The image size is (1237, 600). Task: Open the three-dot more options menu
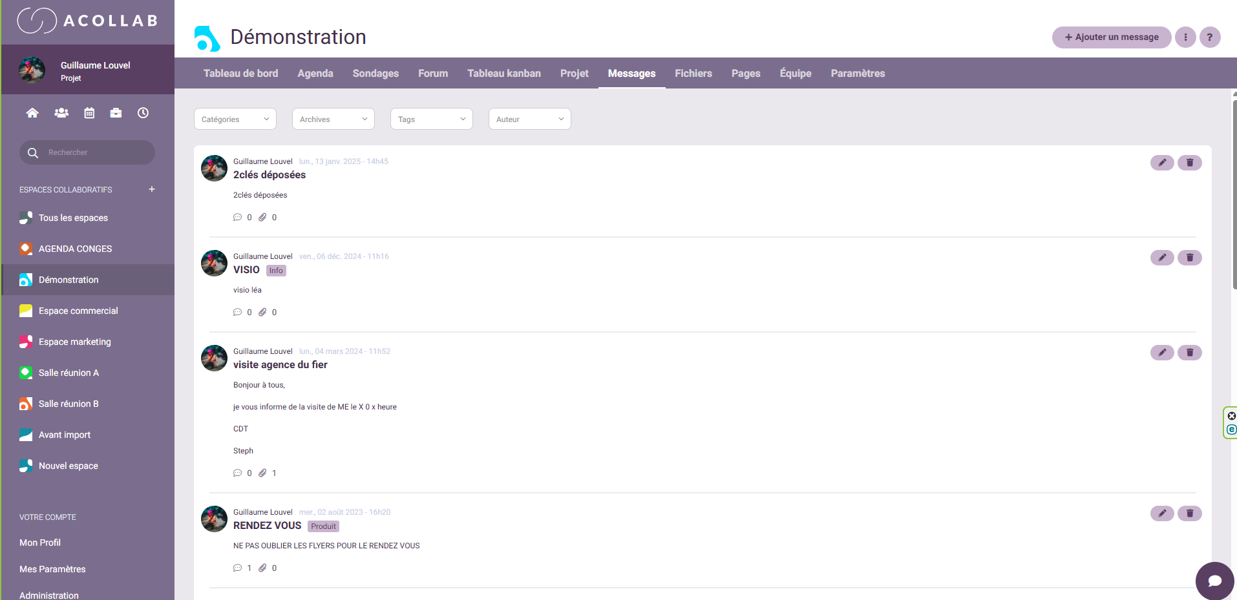pyautogui.click(x=1185, y=37)
